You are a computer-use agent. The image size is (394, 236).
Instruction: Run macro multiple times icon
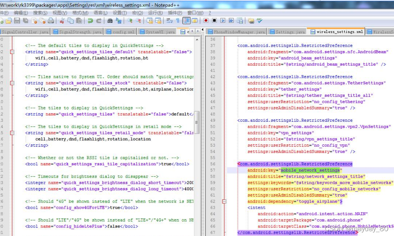click(231, 20)
